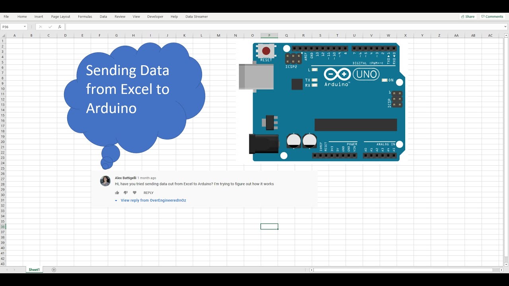
Task: Open the Page Layout tab
Action: tap(60, 17)
